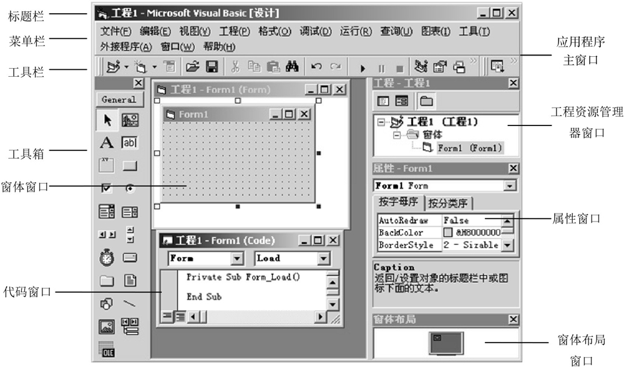This screenshot has width=624, height=367.
Task: Click the BackColor color swatch
Action: pos(448,232)
